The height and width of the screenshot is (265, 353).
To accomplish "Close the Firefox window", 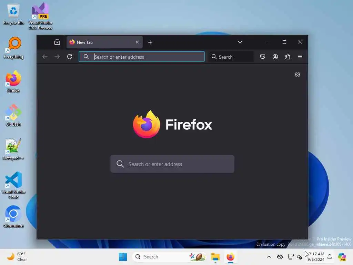I will (300, 42).
